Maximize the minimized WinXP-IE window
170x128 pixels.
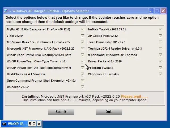(x=34, y=124)
